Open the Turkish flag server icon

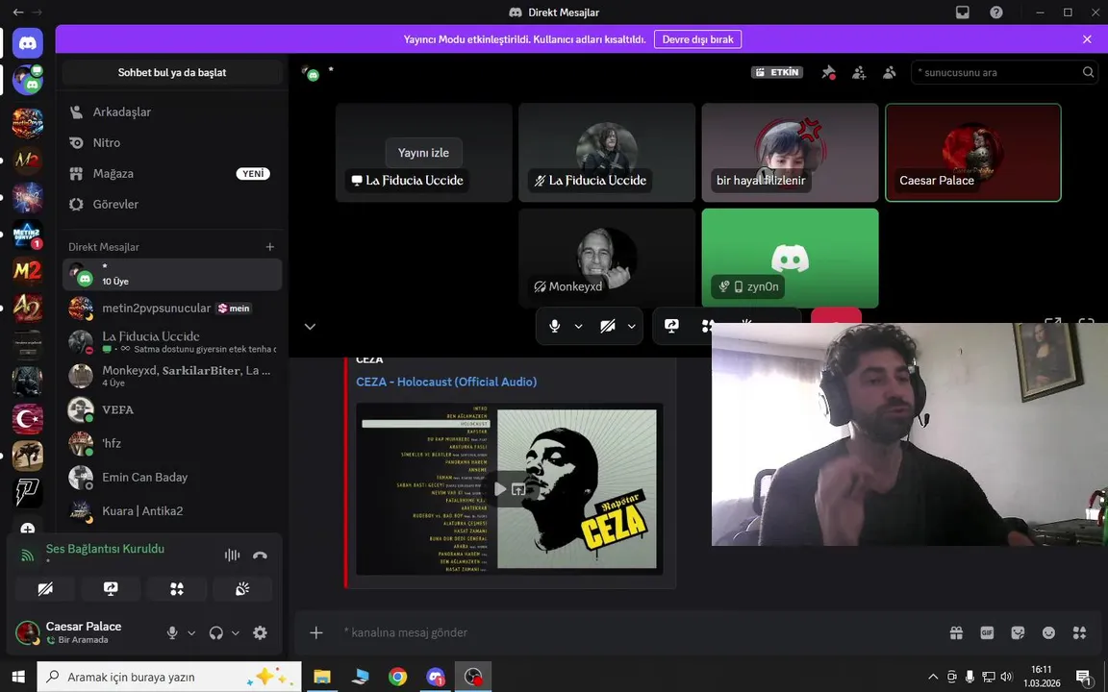pos(28,419)
